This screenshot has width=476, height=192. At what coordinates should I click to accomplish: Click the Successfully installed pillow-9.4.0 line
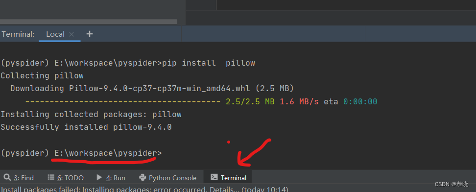pyautogui.click(x=86, y=127)
